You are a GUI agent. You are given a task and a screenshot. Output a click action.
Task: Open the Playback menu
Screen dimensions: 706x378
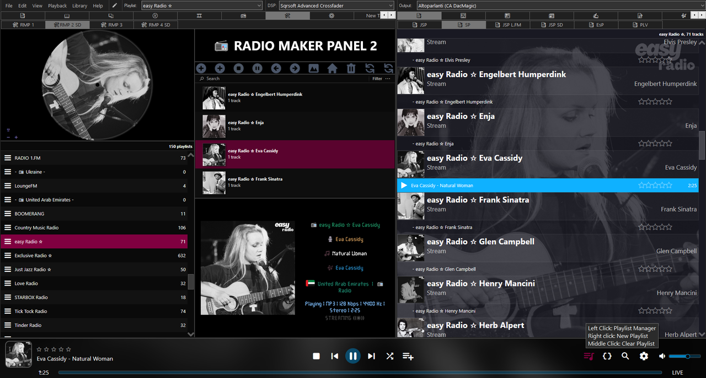pos(57,6)
